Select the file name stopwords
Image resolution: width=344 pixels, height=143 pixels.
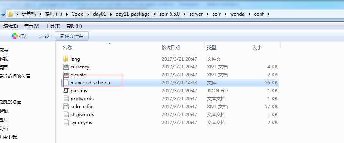82,115
